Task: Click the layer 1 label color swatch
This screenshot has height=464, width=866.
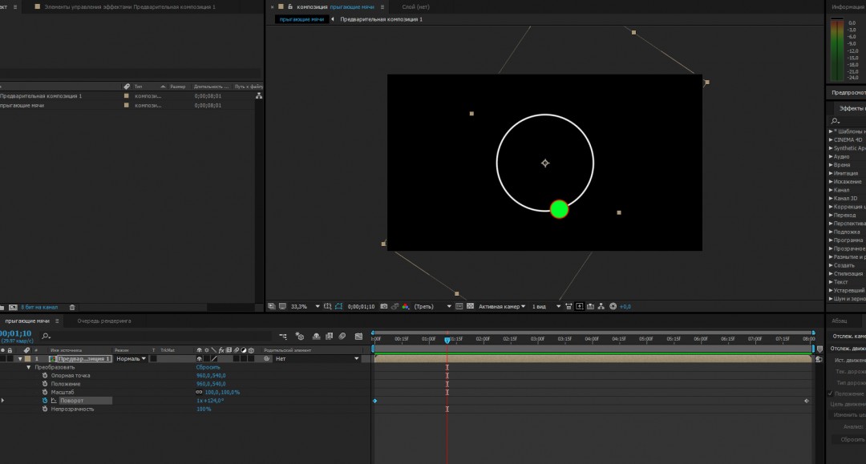Action: (27, 359)
